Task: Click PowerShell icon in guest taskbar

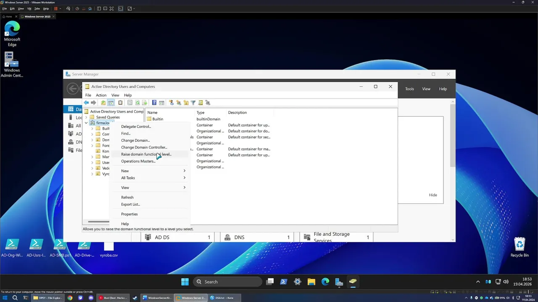Action: click(284, 281)
